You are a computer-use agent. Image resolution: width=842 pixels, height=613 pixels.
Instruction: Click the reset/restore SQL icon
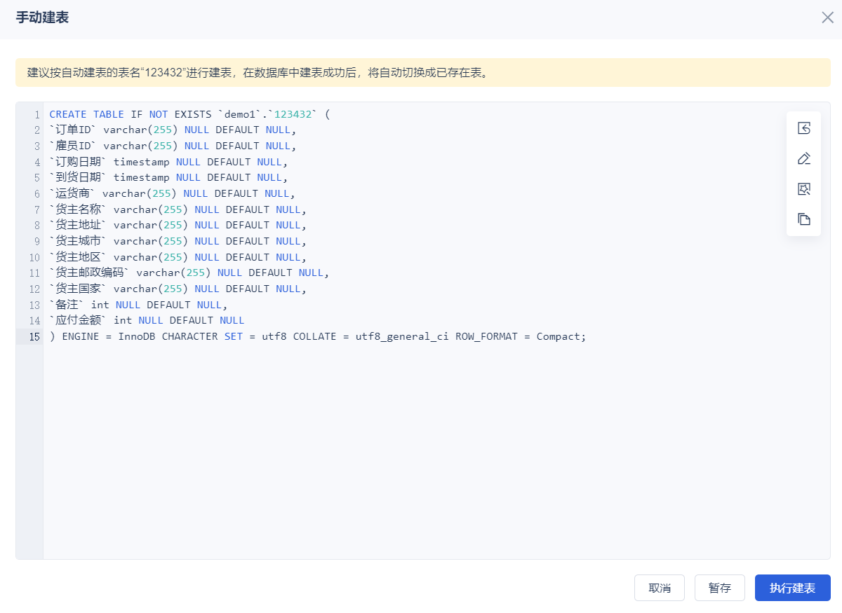[804, 128]
